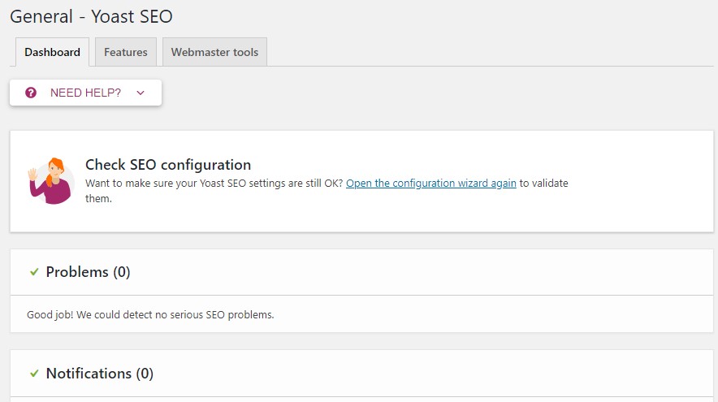
Task: Select the Dashboard tab
Action: tap(52, 52)
